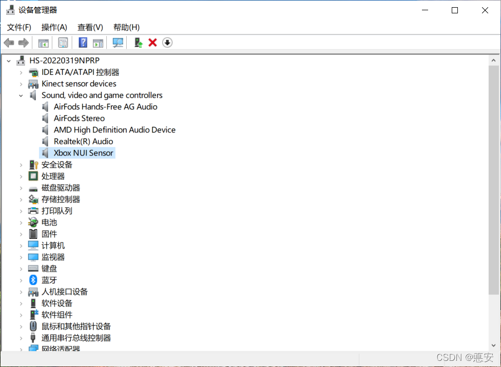Select the 蓝牙 category label
The image size is (501, 367).
[49, 280]
